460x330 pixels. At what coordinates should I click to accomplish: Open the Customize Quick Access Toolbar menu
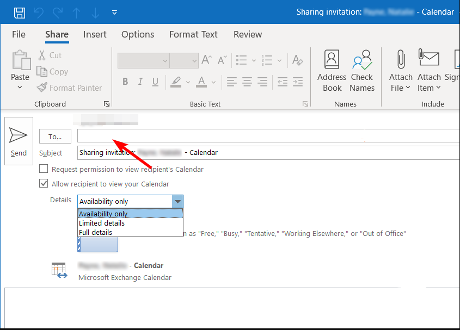point(114,13)
